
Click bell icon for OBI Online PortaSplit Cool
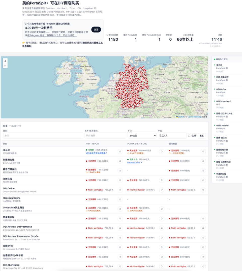pyautogui.click(x=162, y=190)
